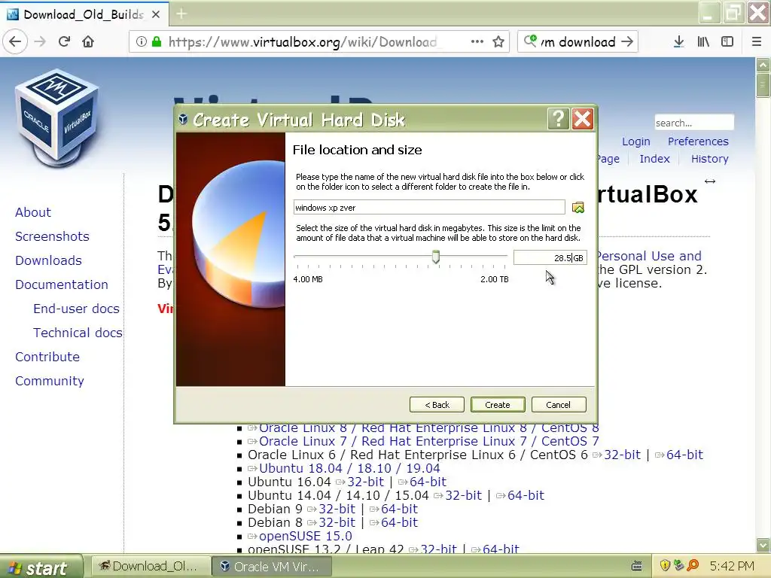771x578 pixels.
Task: Open the page History link
Action: tap(709, 159)
